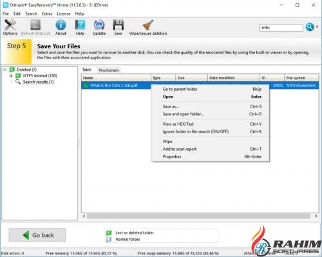Sort by File system column header
This screenshot has height=257, width=322.
tap(301, 78)
